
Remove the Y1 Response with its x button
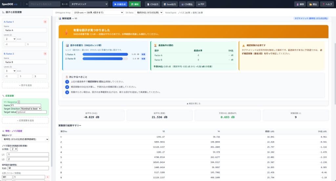pyautogui.click(x=19, y=102)
